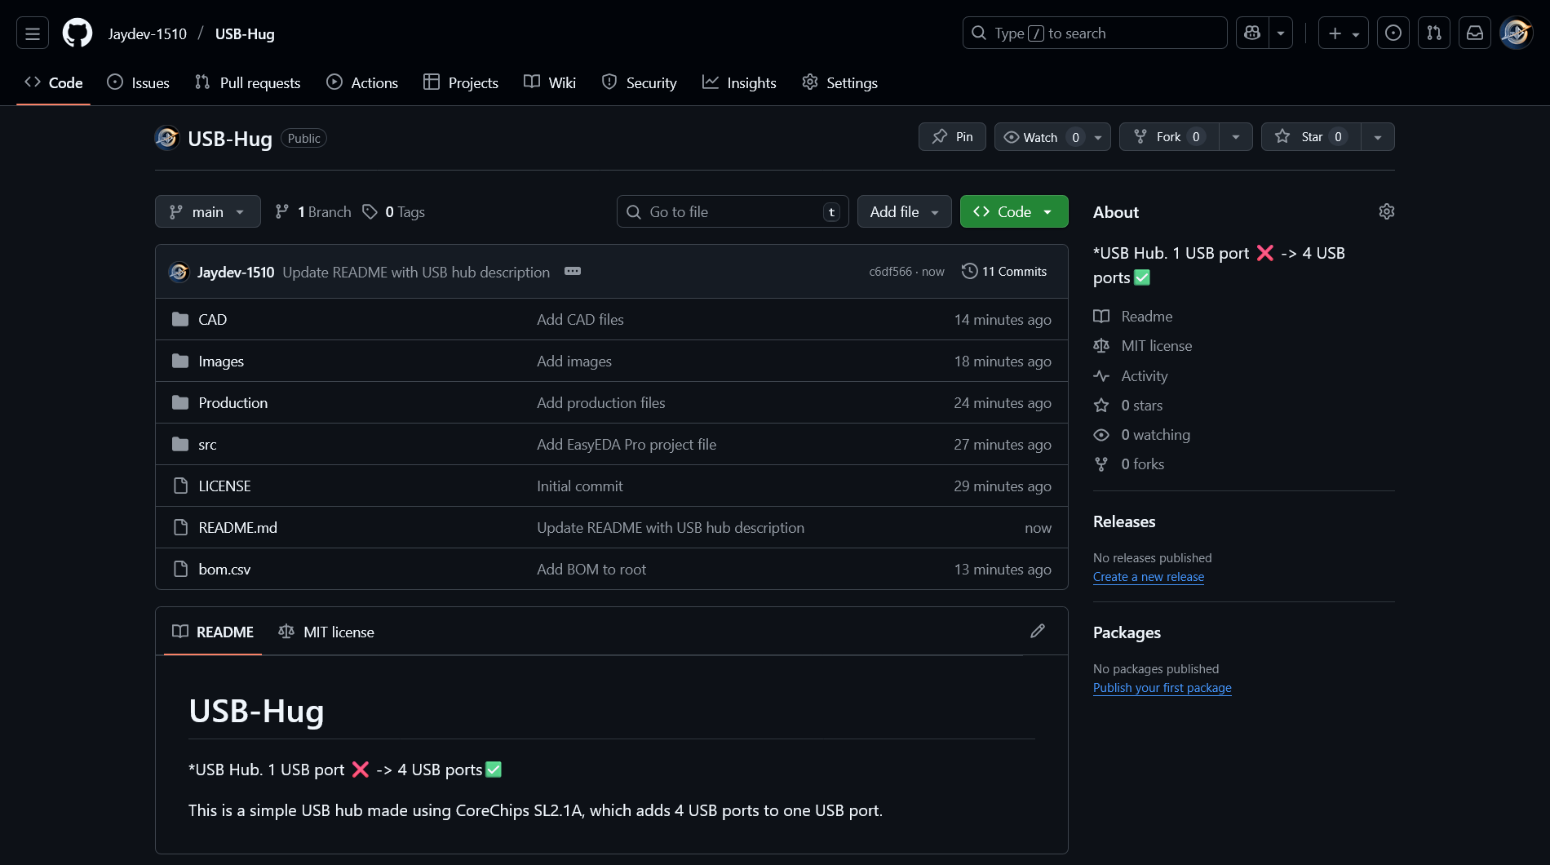
Task: Open the pull requests icon in header
Action: coord(1434,33)
